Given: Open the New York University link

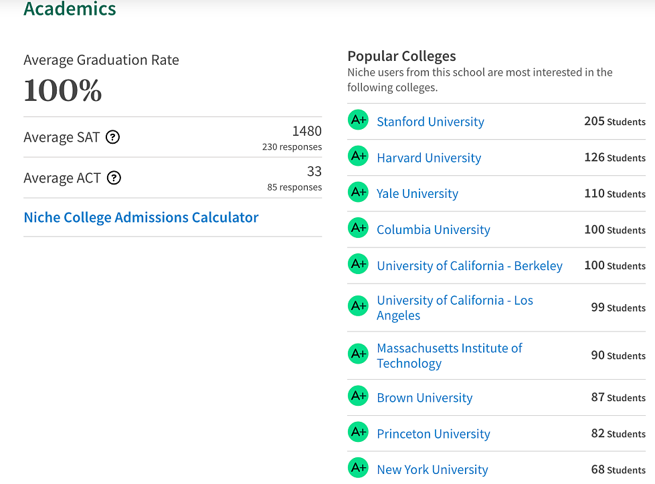Looking at the screenshot, I should 432,470.
